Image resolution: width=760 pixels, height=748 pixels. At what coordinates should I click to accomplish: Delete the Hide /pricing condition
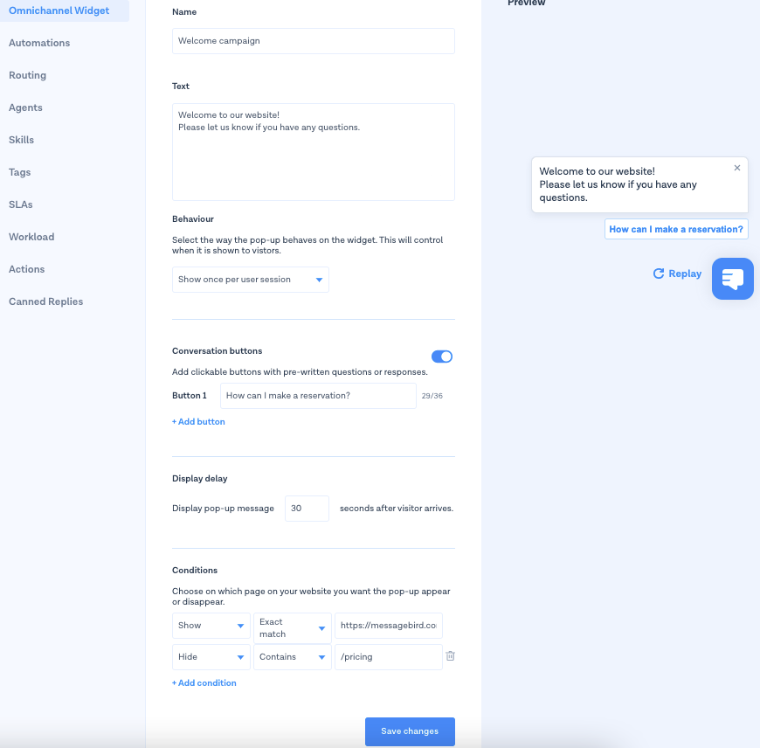tap(450, 656)
